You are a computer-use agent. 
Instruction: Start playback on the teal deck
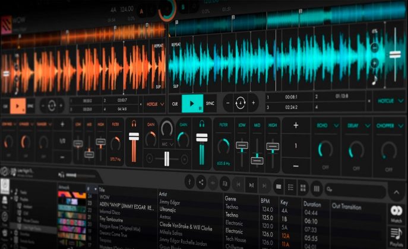[x=192, y=103]
